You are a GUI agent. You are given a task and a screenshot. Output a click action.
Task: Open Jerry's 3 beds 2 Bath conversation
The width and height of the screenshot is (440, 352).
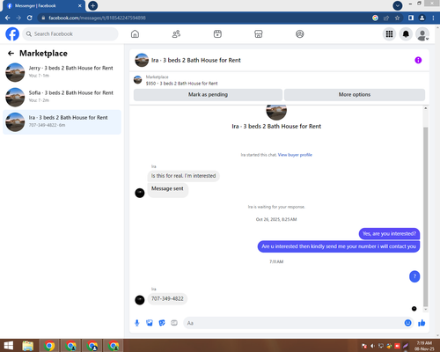pos(62,72)
